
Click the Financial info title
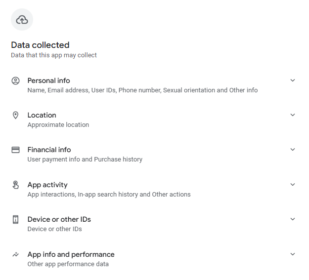[x=49, y=150]
